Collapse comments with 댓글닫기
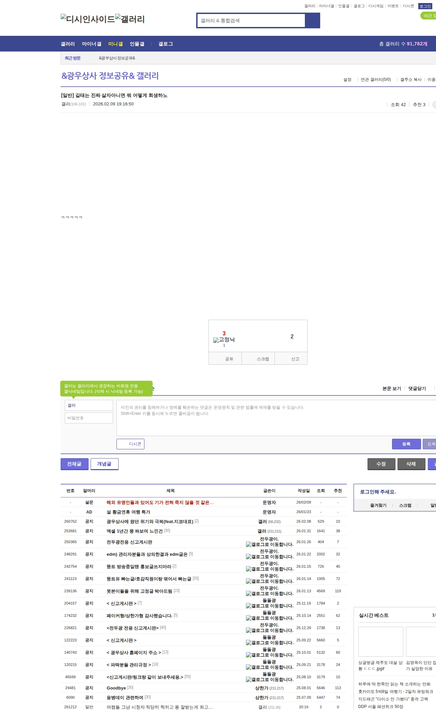Image resolution: width=436 pixels, height=710 pixels. pos(417,389)
